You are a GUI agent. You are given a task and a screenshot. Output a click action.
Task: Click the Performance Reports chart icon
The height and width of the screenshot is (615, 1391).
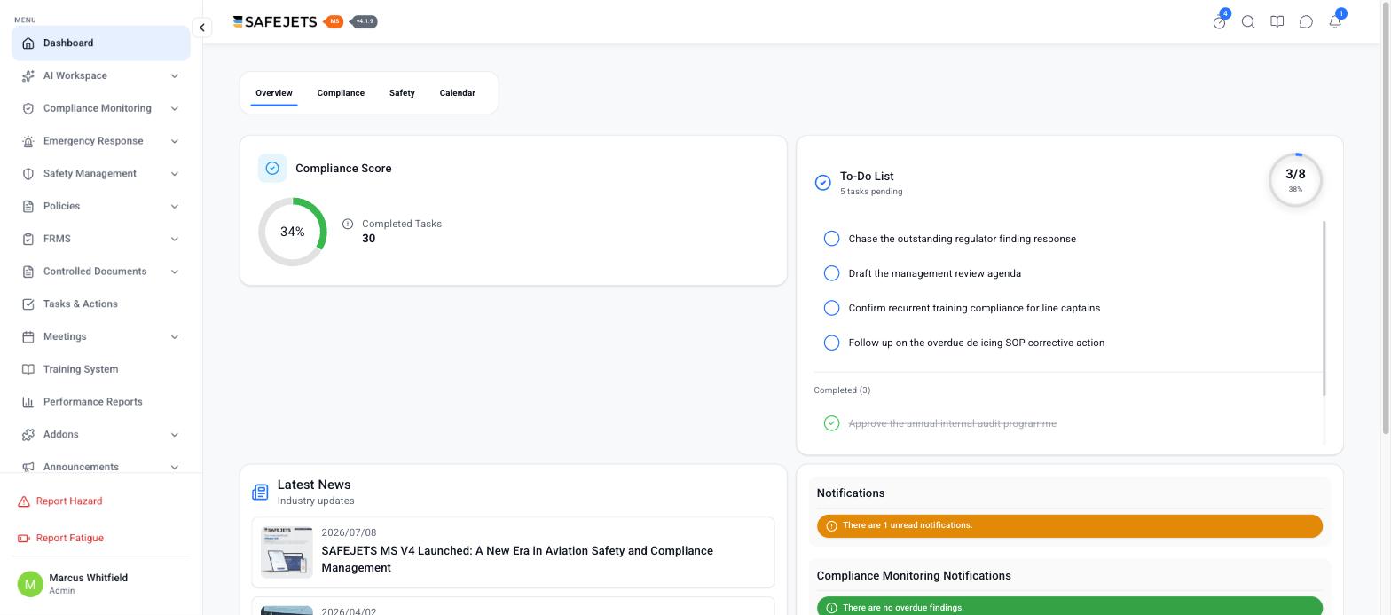tap(28, 402)
